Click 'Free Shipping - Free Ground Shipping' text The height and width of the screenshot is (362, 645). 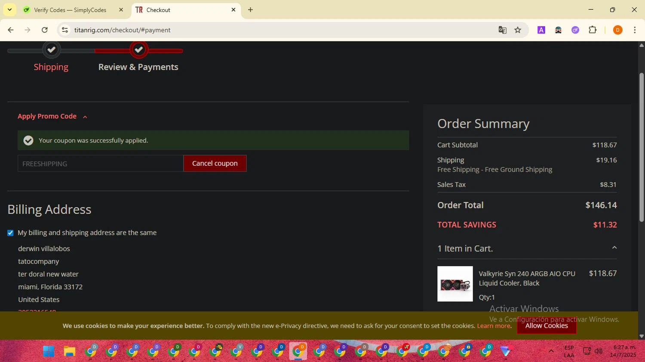point(494,170)
